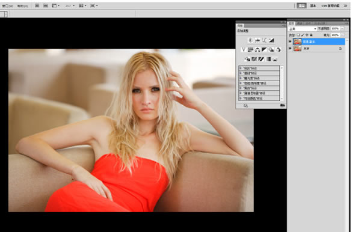The width and height of the screenshot is (361, 232).
Task: Expand the Exposure presets entry
Action: coord(259,78)
